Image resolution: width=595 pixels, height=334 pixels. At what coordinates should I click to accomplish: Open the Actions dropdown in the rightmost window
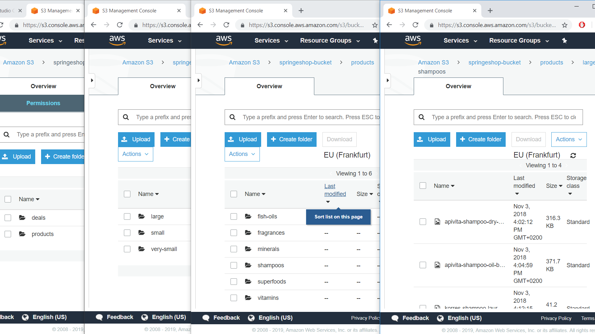569,139
